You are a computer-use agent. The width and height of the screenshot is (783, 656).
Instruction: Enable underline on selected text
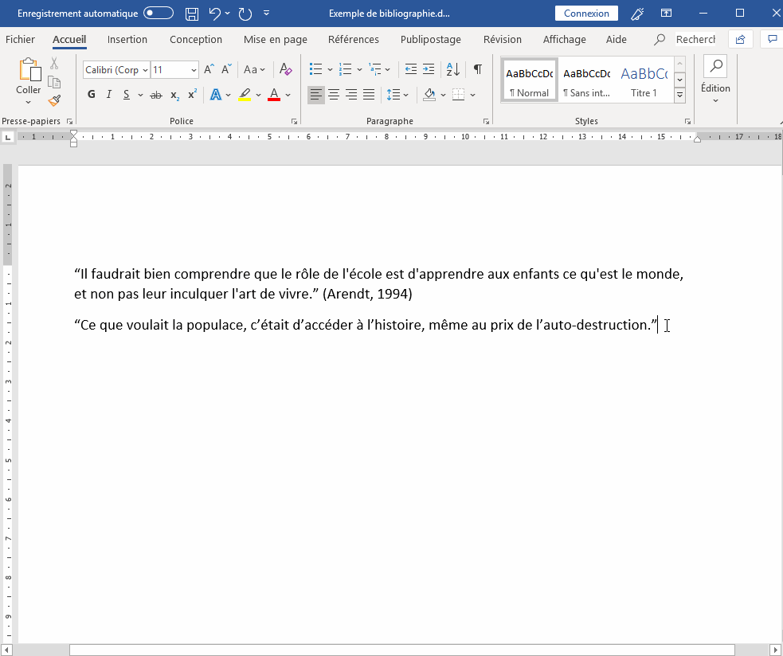[x=126, y=94]
